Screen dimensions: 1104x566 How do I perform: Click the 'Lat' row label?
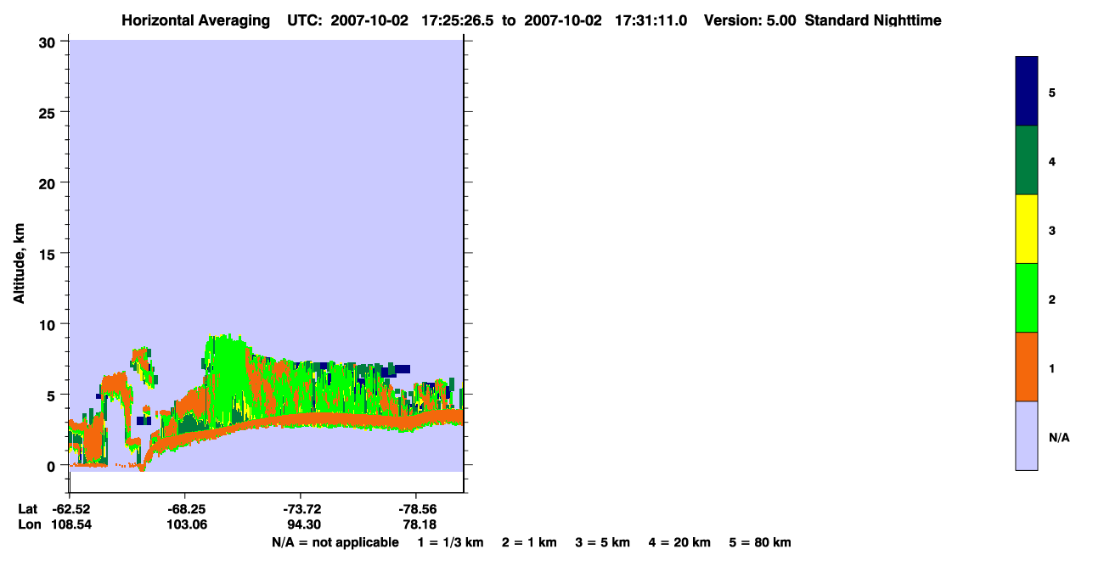28,508
